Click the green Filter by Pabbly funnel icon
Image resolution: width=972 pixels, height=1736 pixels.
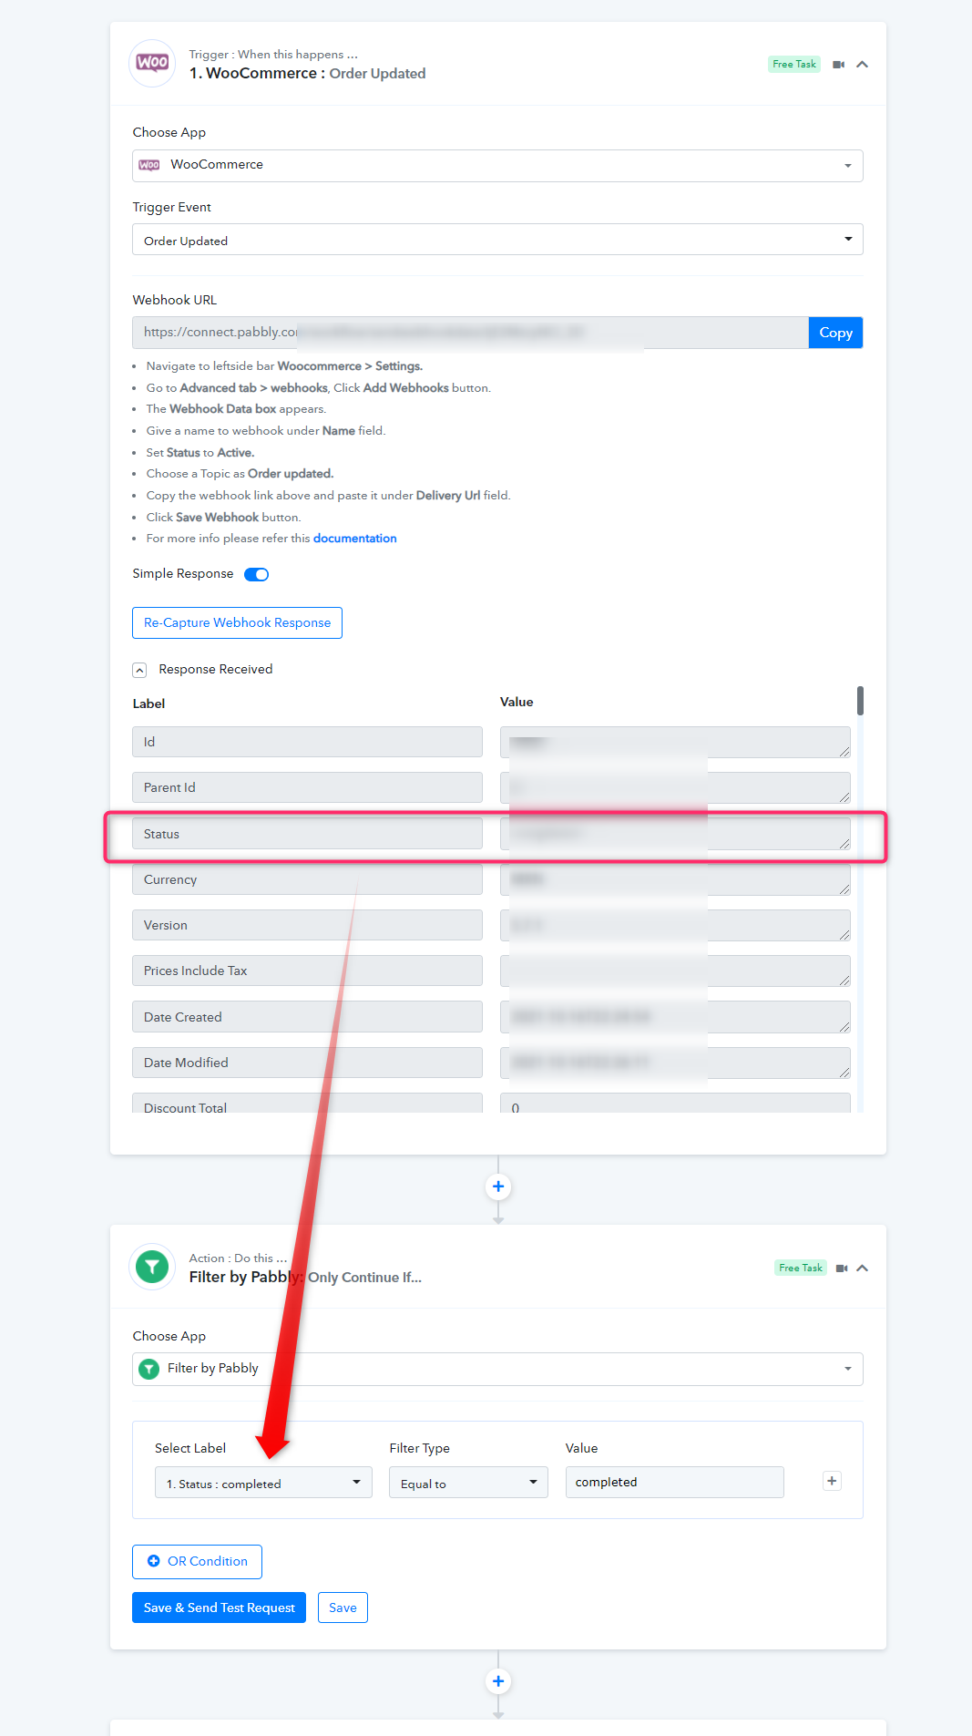pos(152,1267)
